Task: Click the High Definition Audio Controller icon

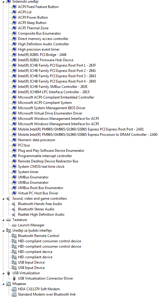Action: (x=14, y=44)
